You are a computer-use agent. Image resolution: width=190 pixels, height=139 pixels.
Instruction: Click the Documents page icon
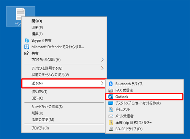pyautogui.click(x=111, y=109)
